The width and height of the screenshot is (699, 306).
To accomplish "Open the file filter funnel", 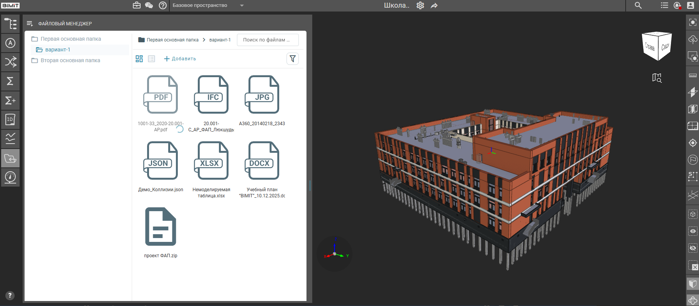I will (x=293, y=59).
